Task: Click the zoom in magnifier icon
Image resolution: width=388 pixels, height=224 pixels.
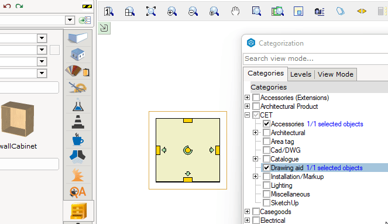Action: (171, 11)
